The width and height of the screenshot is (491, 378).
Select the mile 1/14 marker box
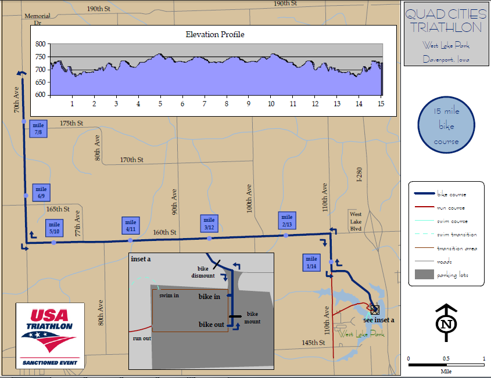[x=311, y=262]
